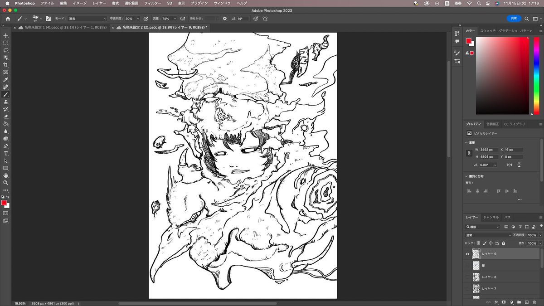544x306 pixels.
Task: Collapse the 変形 section
Action: (467, 142)
